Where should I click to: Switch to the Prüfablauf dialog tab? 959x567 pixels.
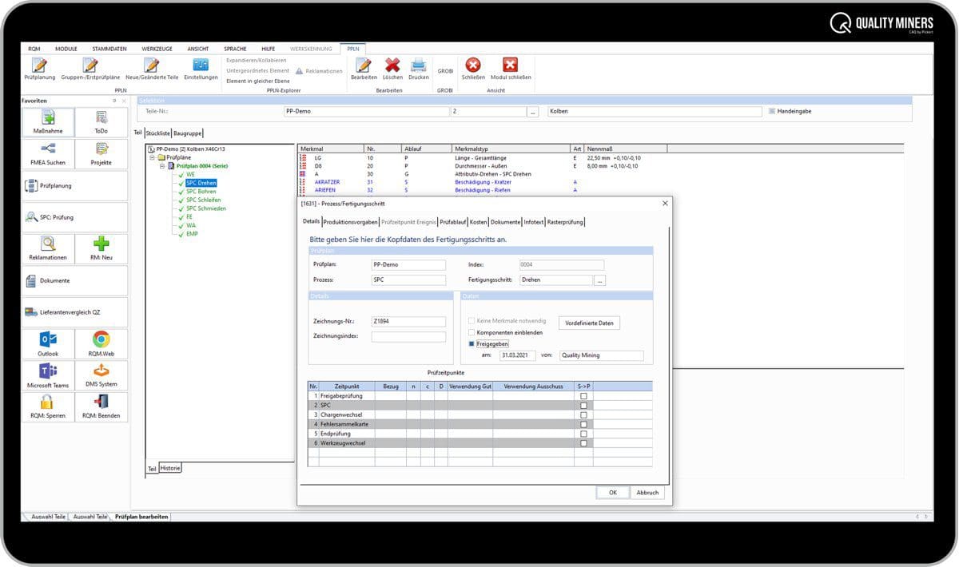(452, 222)
